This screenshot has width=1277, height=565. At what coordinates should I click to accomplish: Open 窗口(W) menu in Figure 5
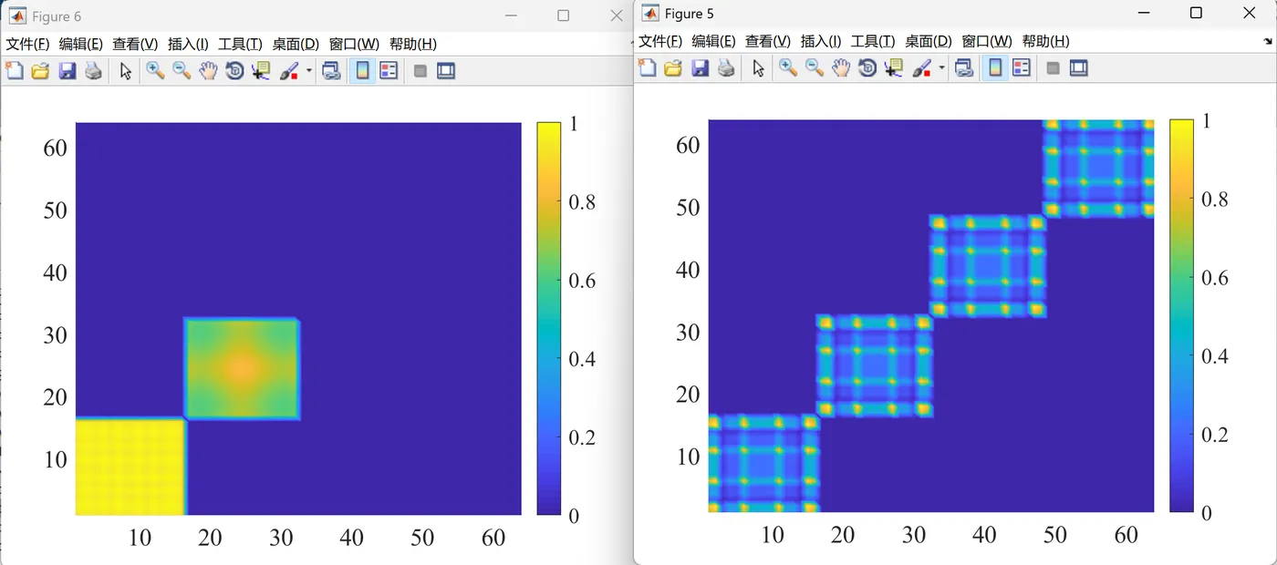tap(987, 41)
